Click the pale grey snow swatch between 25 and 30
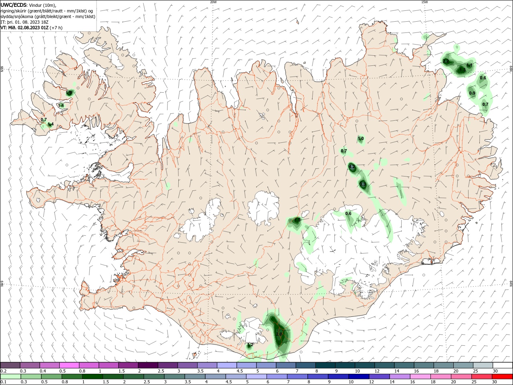This screenshot has height=385, width=513. point(484,365)
